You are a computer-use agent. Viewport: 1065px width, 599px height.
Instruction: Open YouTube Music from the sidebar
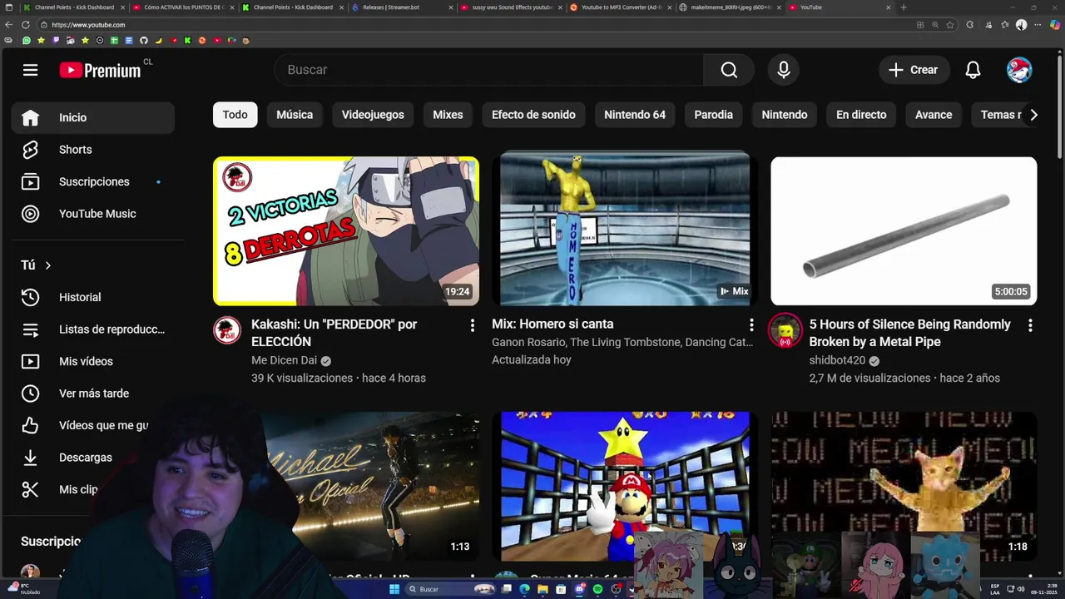(x=93, y=214)
